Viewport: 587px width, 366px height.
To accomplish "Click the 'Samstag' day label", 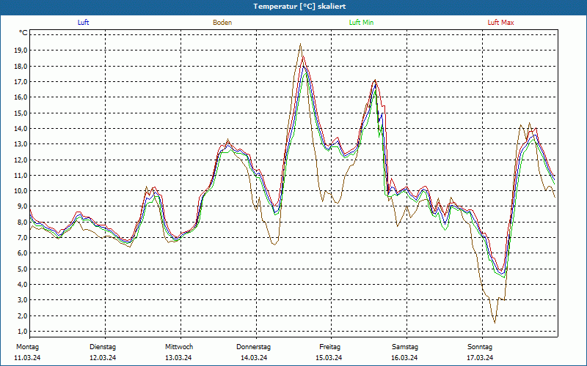I will (x=405, y=347).
